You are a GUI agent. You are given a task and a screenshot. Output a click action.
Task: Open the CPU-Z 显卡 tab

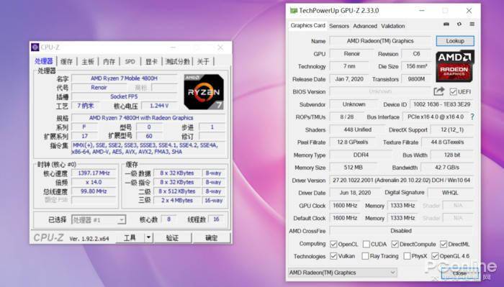(x=151, y=62)
